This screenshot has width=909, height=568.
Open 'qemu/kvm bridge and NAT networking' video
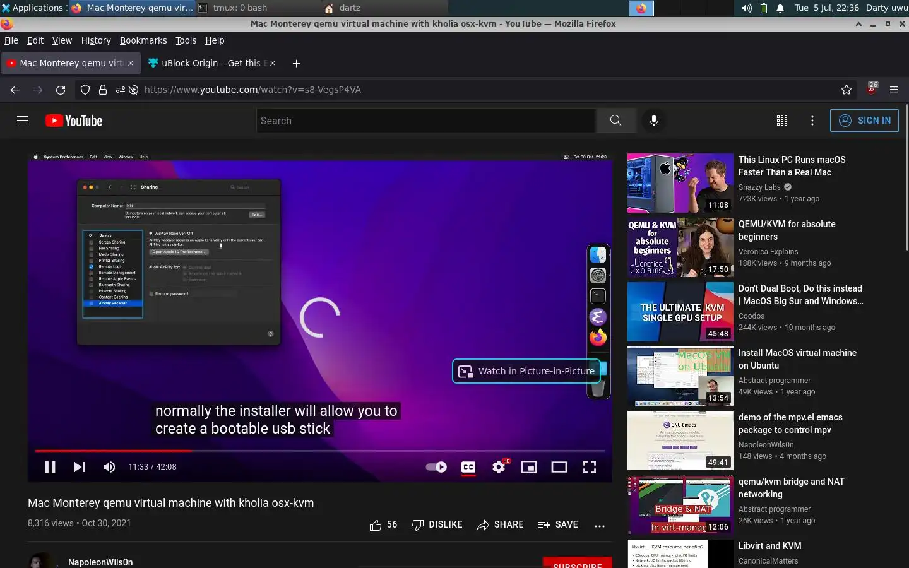pos(792,488)
